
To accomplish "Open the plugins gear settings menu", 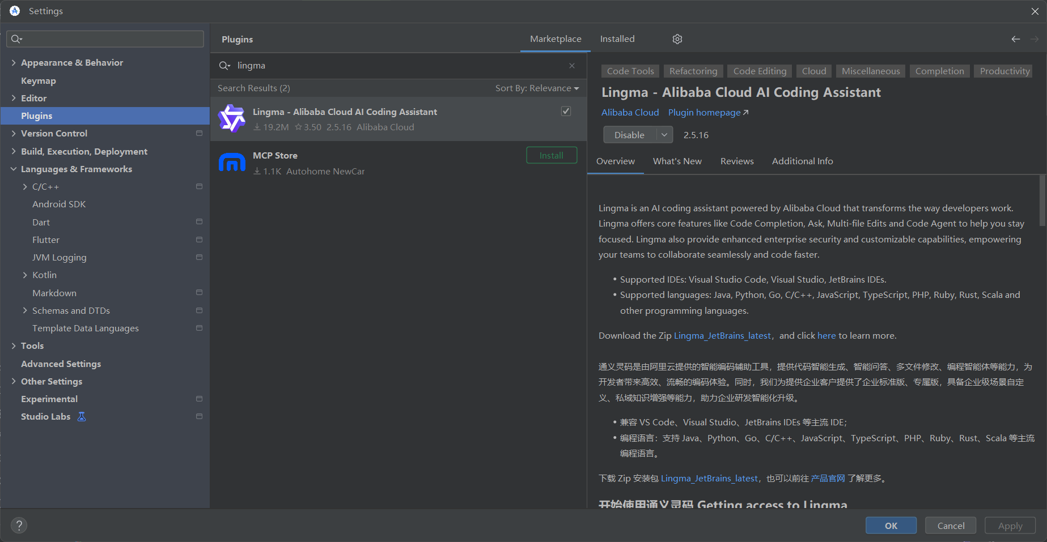I will pyautogui.click(x=677, y=39).
